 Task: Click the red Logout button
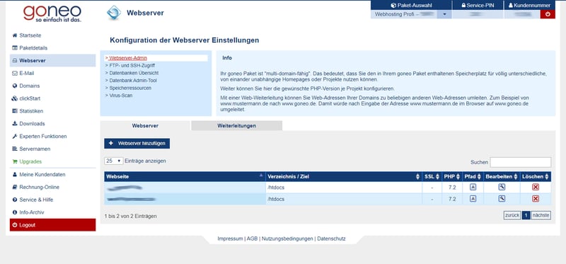[x=52, y=224]
